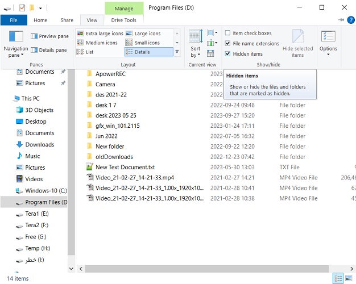Open the File menu
Screen dimensions: 356x284
click(14, 20)
